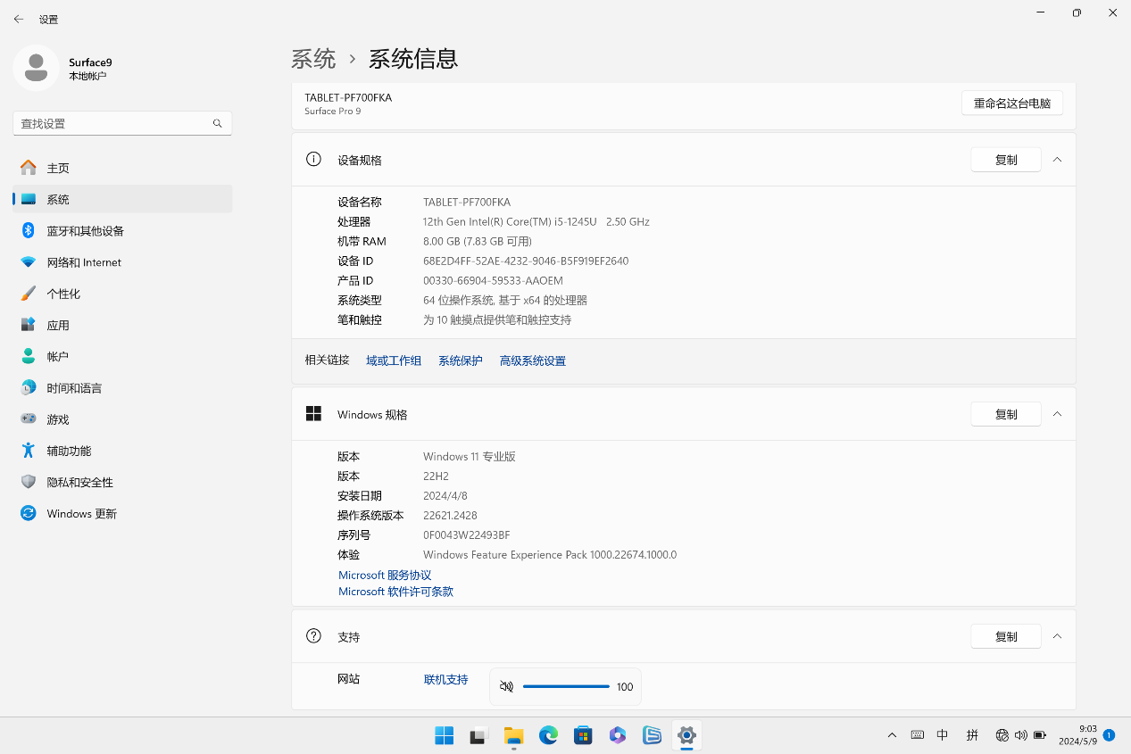Screen dimensions: 1131x754
Task: Click 重命名这台电脑 button
Action: [1011, 103]
